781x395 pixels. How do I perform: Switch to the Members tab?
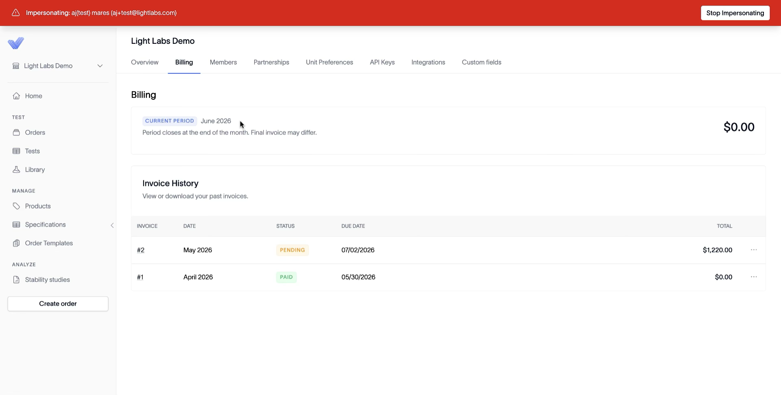pos(223,62)
